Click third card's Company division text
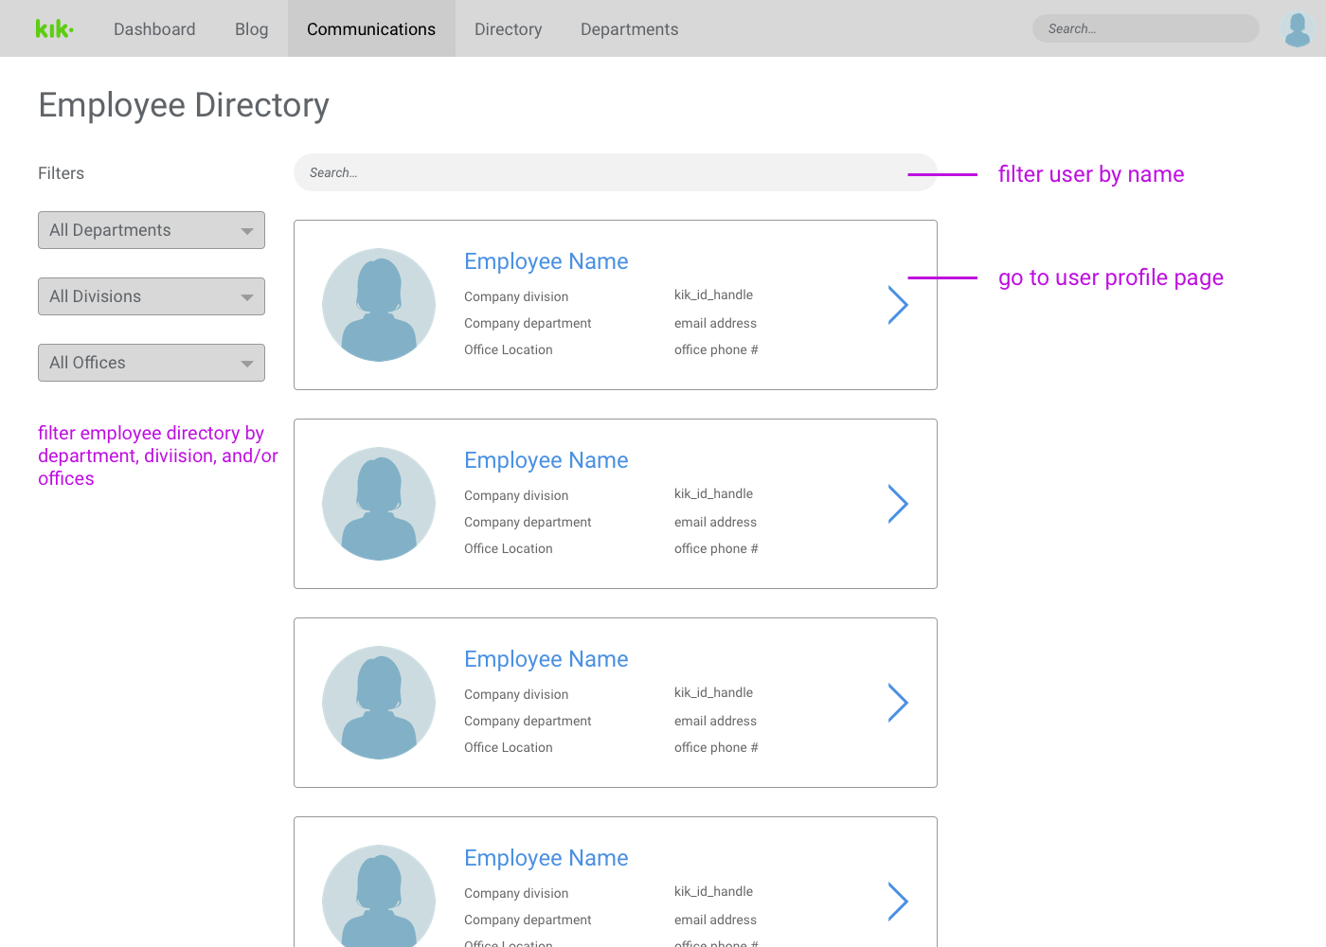The height and width of the screenshot is (947, 1326). click(516, 694)
